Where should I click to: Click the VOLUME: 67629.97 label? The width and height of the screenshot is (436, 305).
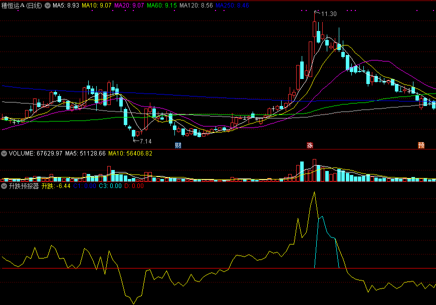click(x=36, y=153)
